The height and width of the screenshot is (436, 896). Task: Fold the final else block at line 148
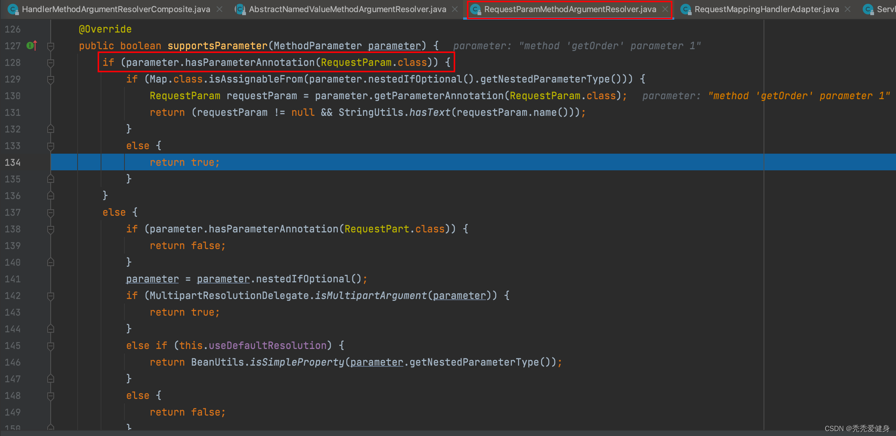[x=50, y=396]
